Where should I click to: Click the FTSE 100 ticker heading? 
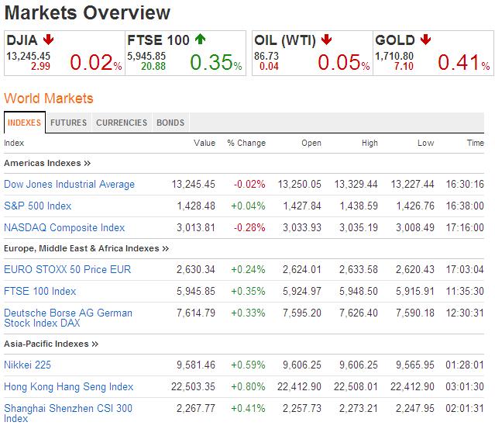click(x=158, y=40)
